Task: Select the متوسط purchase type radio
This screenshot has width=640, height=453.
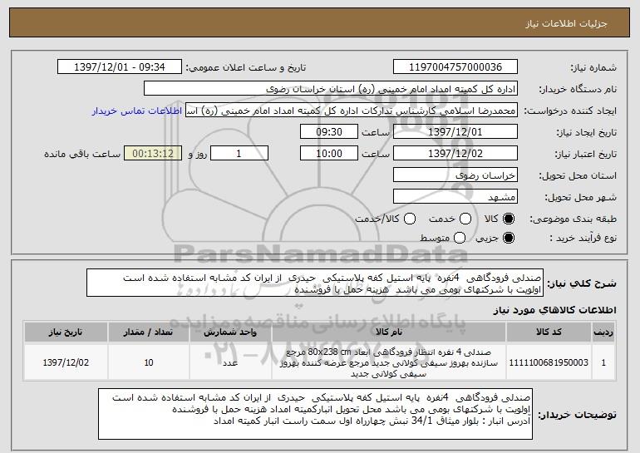Action: [460, 238]
